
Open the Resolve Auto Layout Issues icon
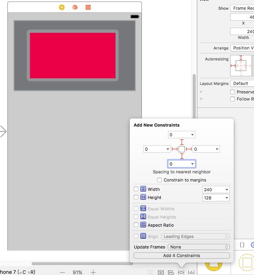point(191,272)
